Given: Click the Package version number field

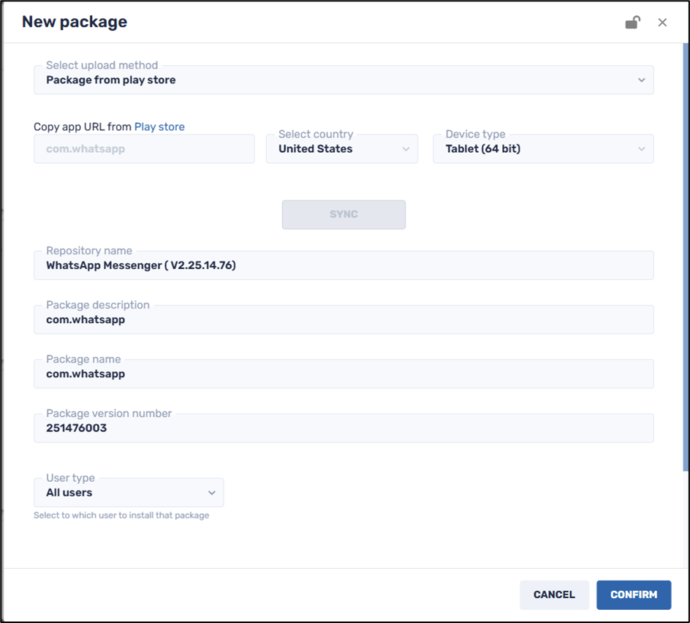Looking at the screenshot, I should [x=343, y=428].
